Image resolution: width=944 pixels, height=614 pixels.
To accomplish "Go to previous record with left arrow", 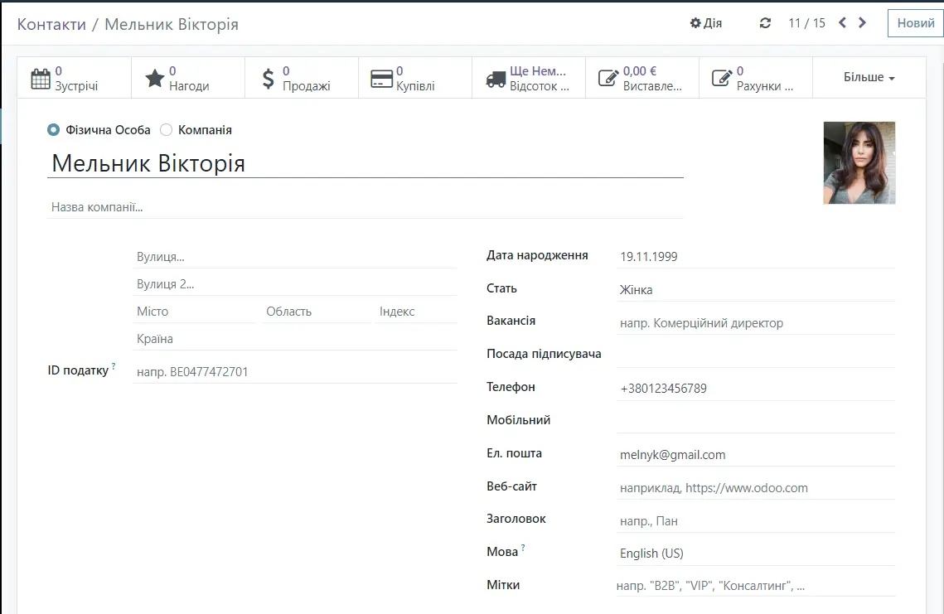I will 841,22.
